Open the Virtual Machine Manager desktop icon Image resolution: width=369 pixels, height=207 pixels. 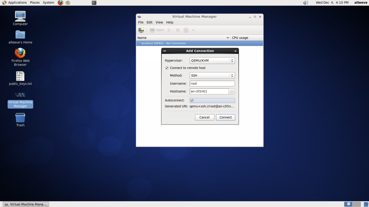[20, 95]
